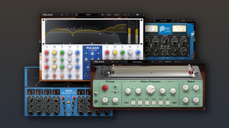
Task: Click the Dual Input knob on Mu compressor
Action: [x=165, y=40]
